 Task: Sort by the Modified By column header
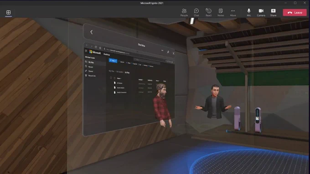click(150, 80)
